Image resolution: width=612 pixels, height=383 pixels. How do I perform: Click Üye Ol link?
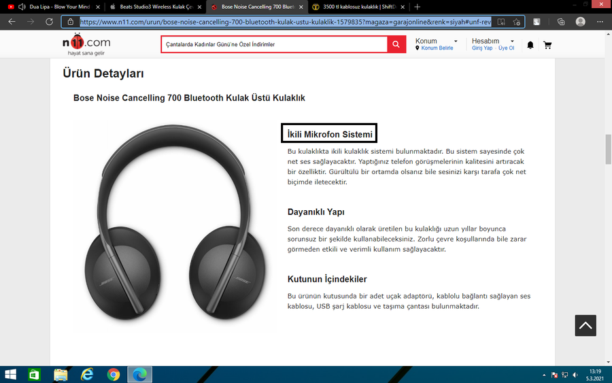[x=506, y=48]
